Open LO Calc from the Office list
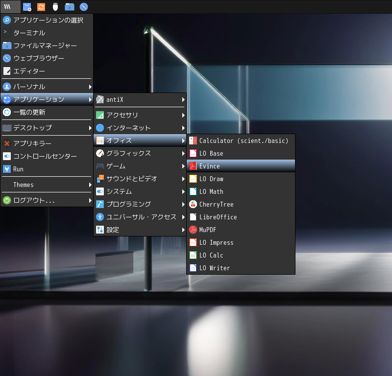Image resolution: width=392 pixels, height=376 pixels. tap(211, 255)
